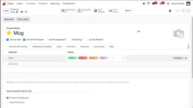This screenshot has width=193, height=108.
Task: Remove the Black color tag
Action: (85, 58)
